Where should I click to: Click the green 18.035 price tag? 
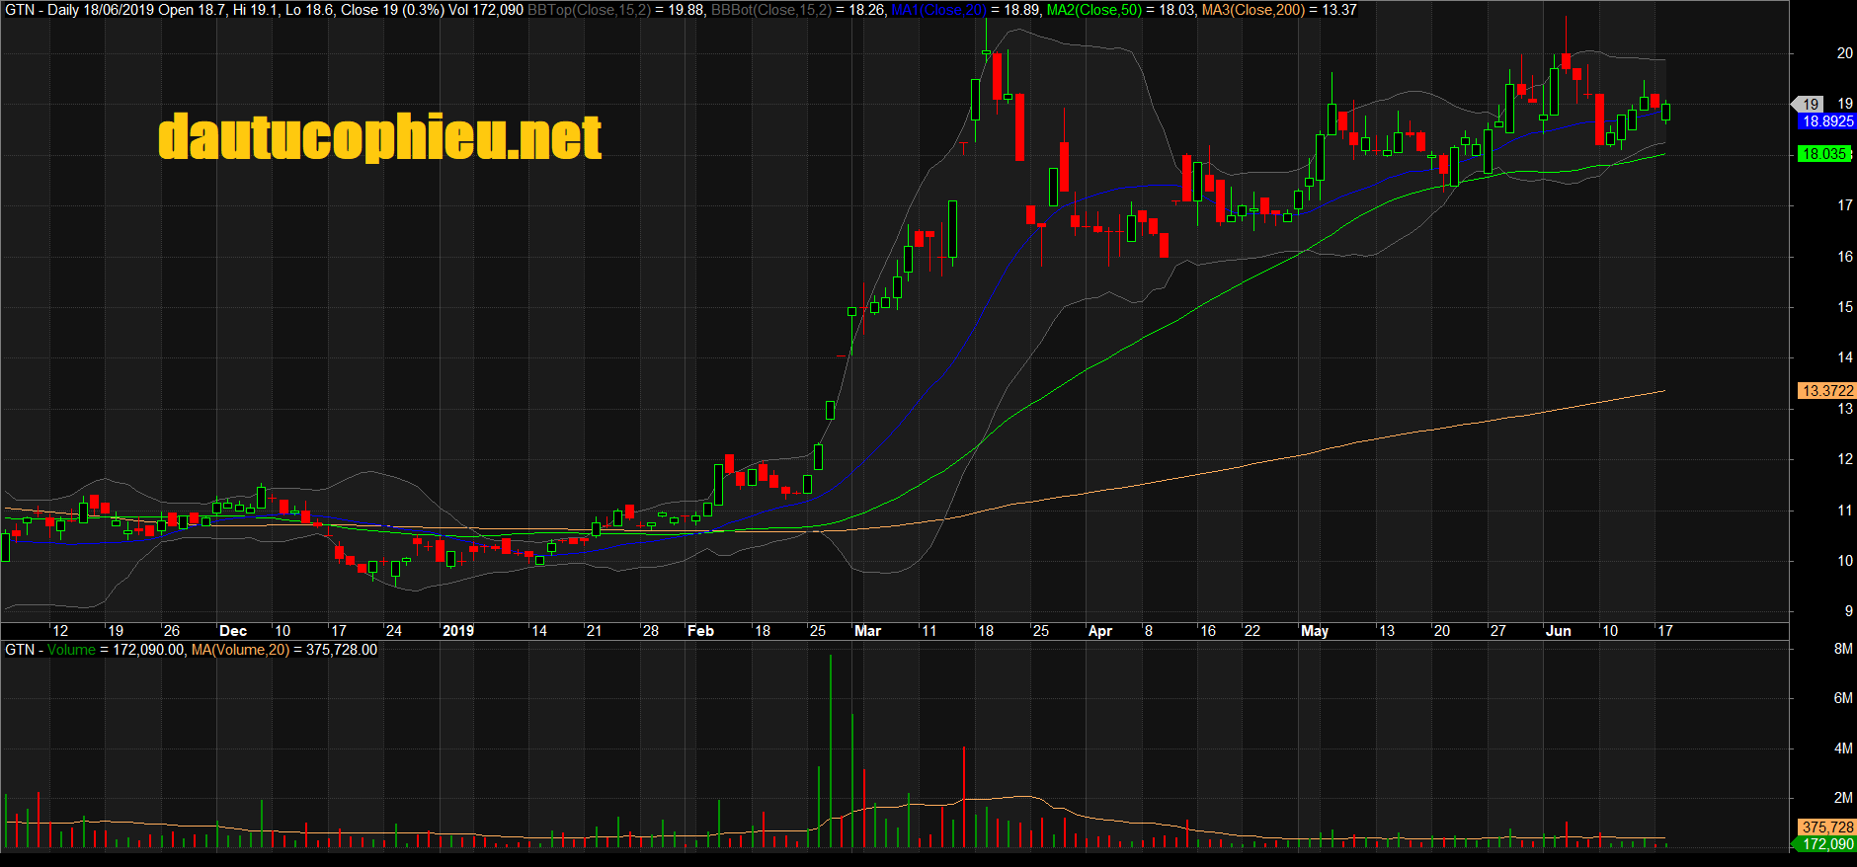coord(1824,154)
